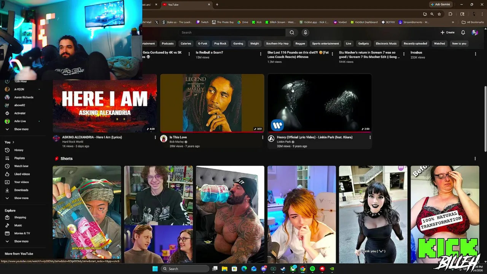Select the Electronic Music chip
Screen dimensions: 487x274
tap(386, 43)
